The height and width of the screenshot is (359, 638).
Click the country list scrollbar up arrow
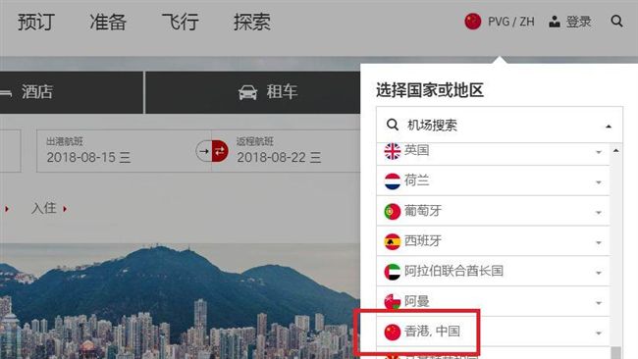click(616, 150)
